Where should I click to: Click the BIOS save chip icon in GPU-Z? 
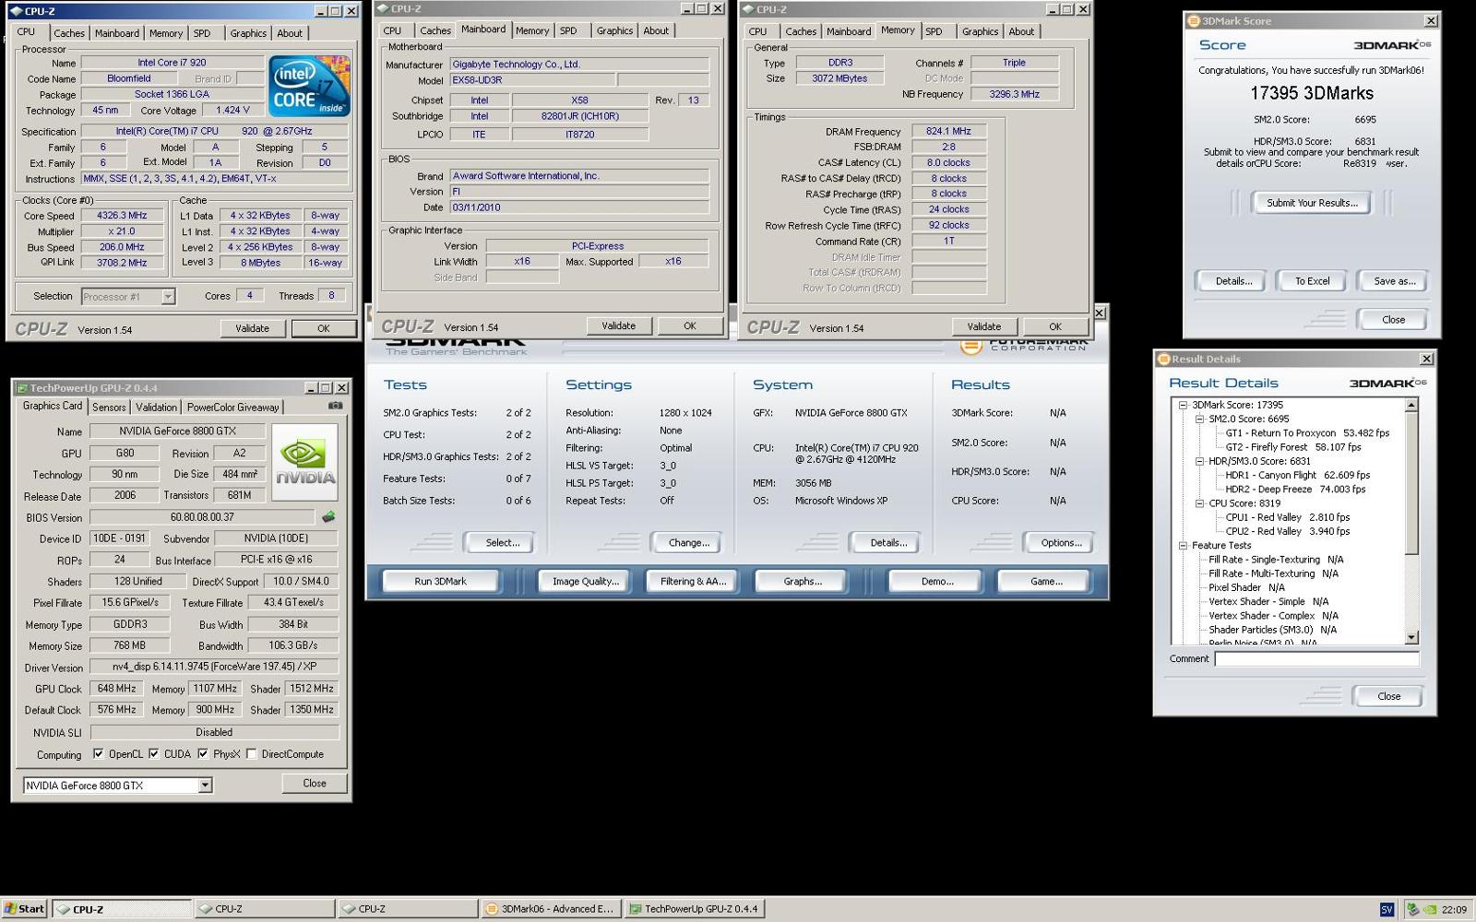(x=328, y=517)
